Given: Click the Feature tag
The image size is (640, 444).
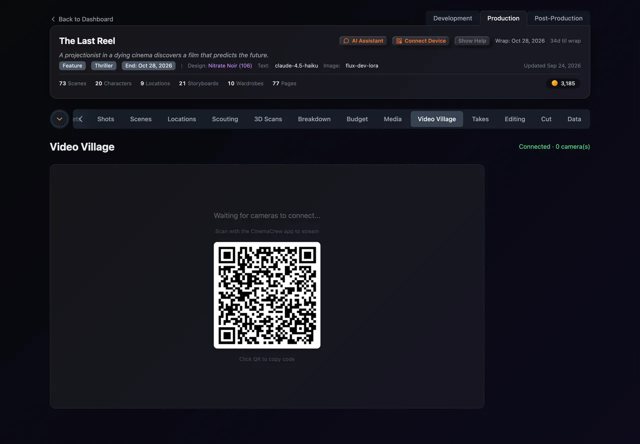Looking at the screenshot, I should coord(72,66).
